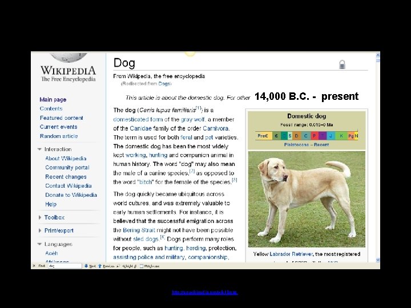Follow the 'gray wolf' link

coord(193,119)
